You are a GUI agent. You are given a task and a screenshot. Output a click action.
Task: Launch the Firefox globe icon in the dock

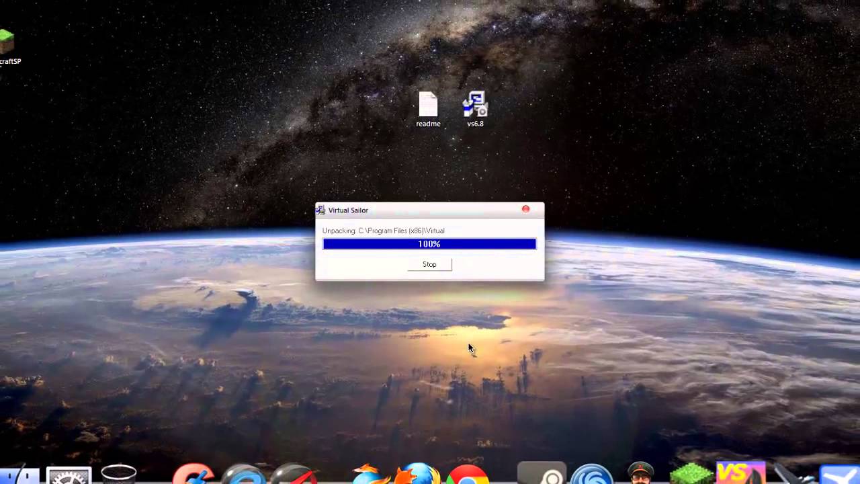[418, 474]
